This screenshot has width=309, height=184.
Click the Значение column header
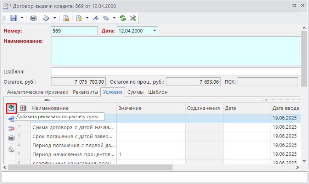click(129, 108)
